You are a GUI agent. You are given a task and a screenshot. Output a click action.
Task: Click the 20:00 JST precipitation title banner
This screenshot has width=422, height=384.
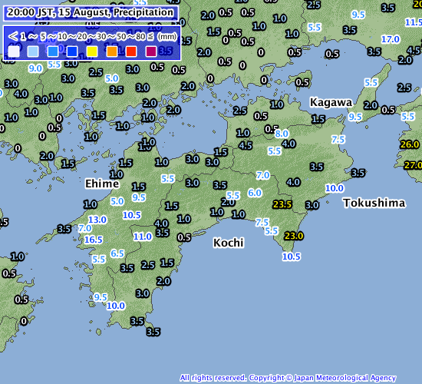[91, 12]
